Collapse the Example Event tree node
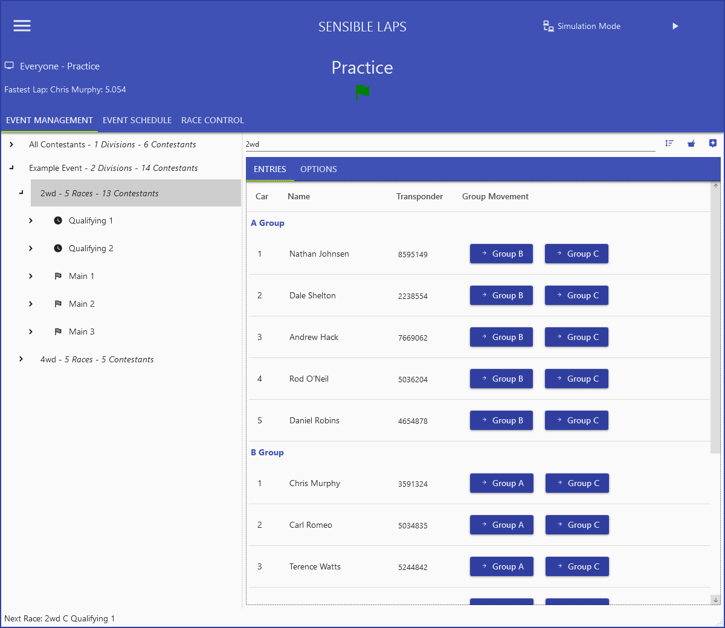 pos(11,168)
